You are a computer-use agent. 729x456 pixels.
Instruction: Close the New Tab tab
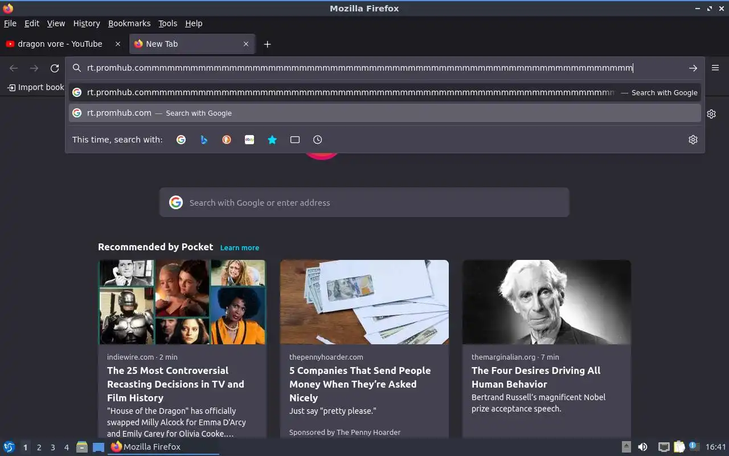click(x=246, y=44)
